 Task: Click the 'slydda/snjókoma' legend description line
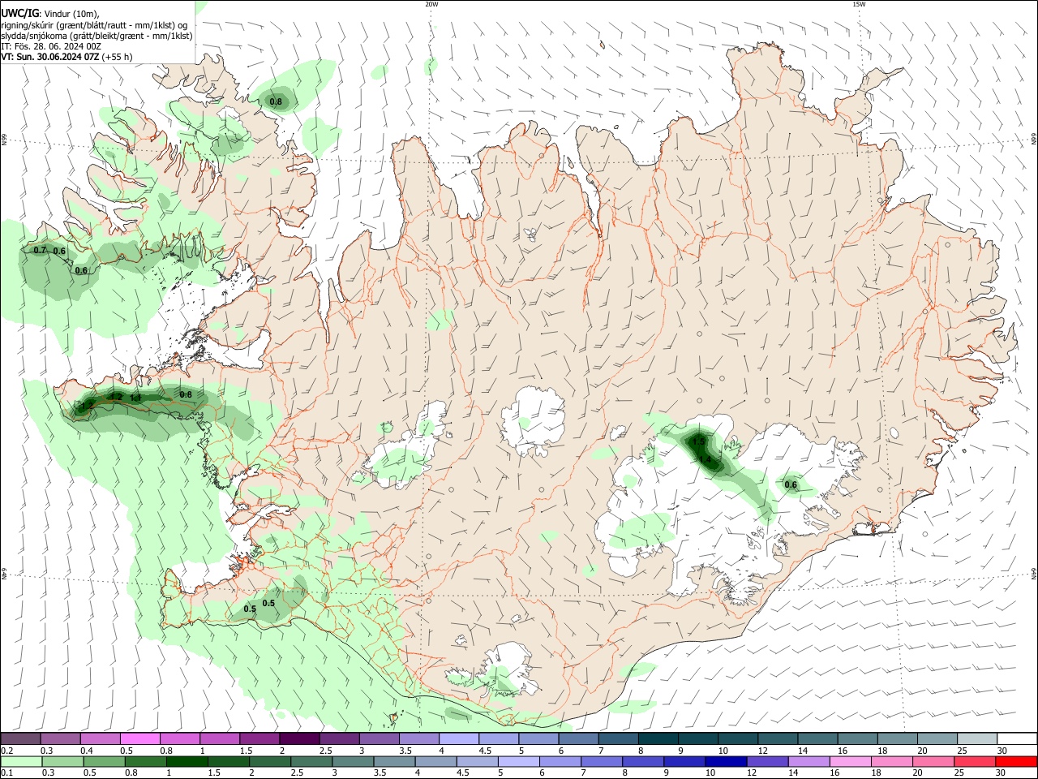(x=97, y=36)
